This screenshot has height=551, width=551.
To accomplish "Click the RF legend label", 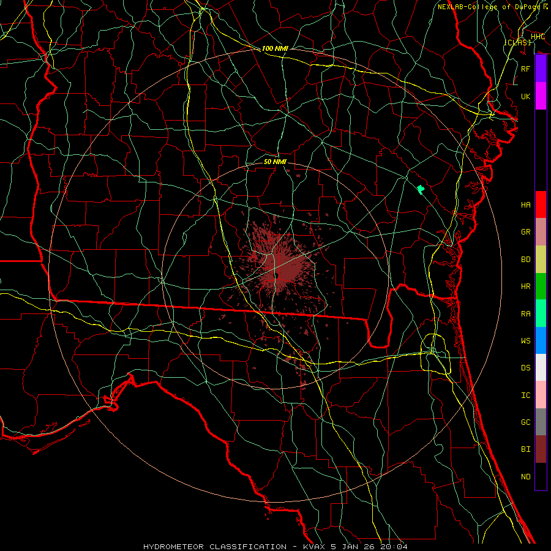I will (x=526, y=69).
